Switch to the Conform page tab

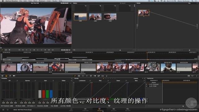pos(85,110)
